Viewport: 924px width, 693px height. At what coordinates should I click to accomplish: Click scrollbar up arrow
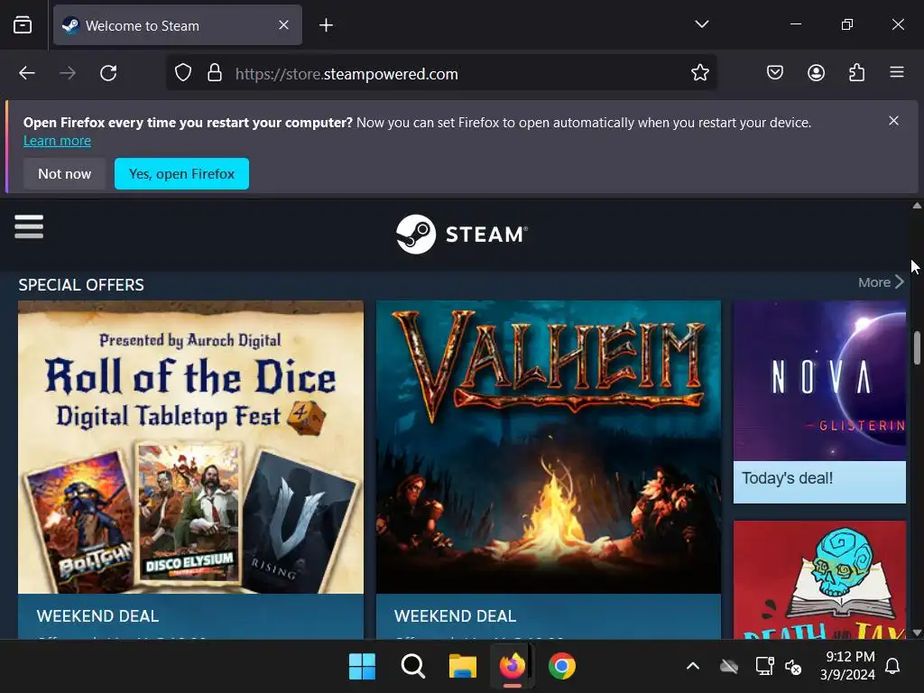click(x=917, y=206)
